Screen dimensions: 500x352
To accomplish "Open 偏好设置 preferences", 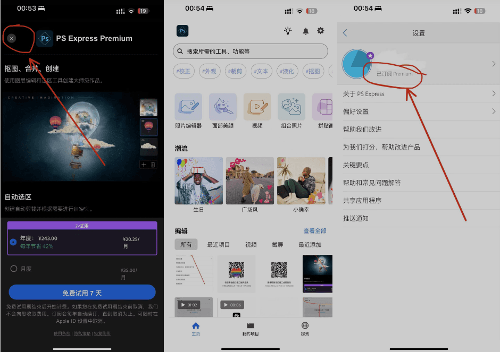I will click(x=419, y=111).
